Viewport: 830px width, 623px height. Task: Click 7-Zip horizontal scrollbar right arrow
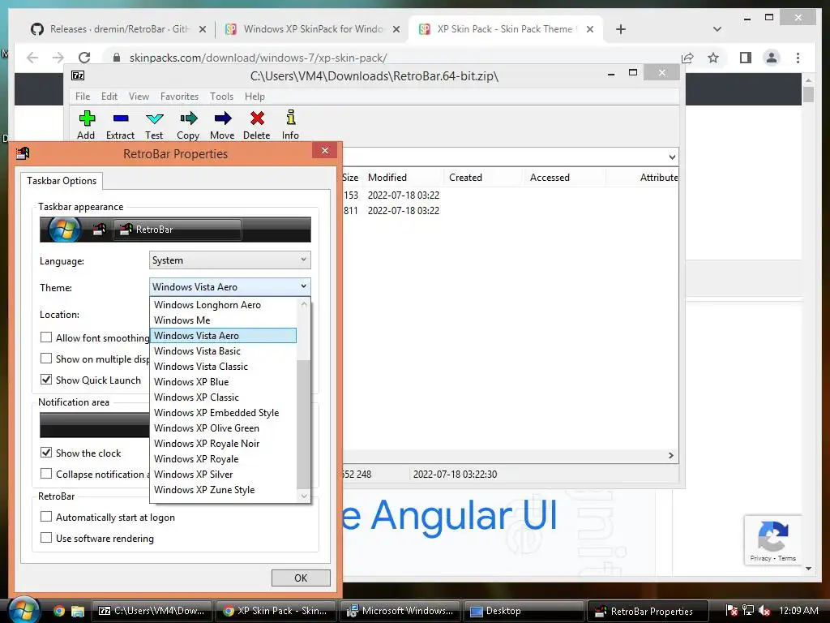(670, 456)
